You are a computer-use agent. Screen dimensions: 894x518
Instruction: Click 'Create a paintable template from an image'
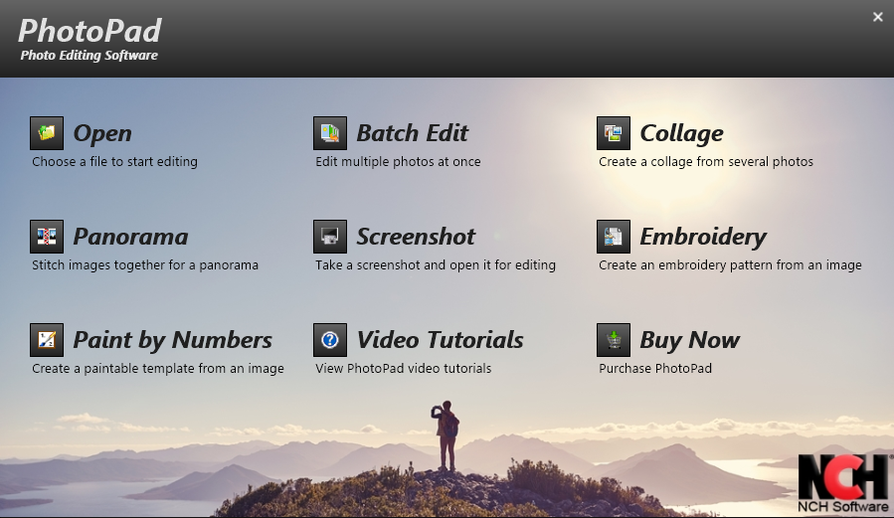(158, 369)
